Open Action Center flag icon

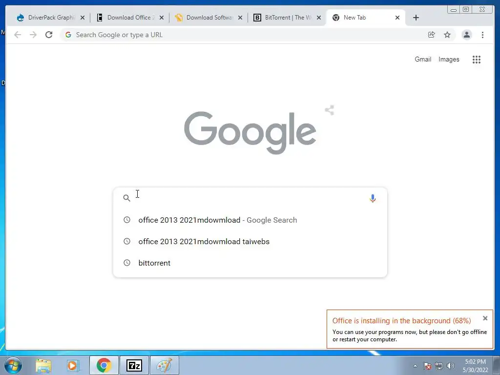pyautogui.click(x=427, y=366)
